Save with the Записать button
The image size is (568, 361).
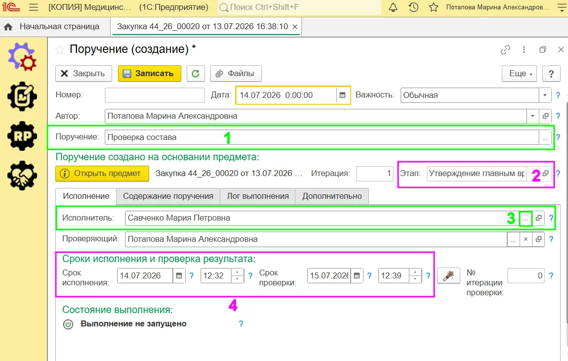tap(150, 74)
